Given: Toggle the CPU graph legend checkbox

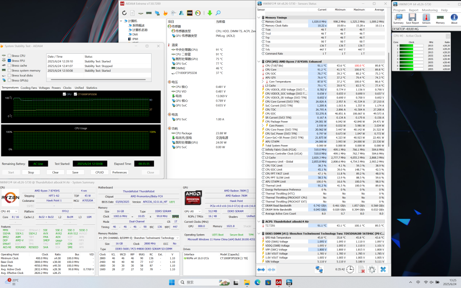Looking at the screenshot, I should point(64,94).
